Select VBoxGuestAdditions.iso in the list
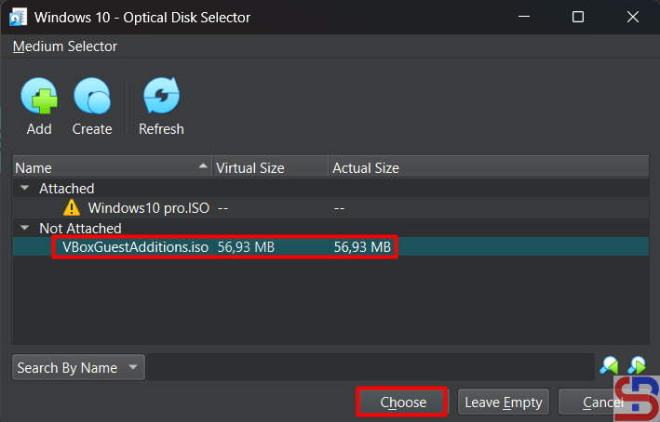 click(x=135, y=247)
